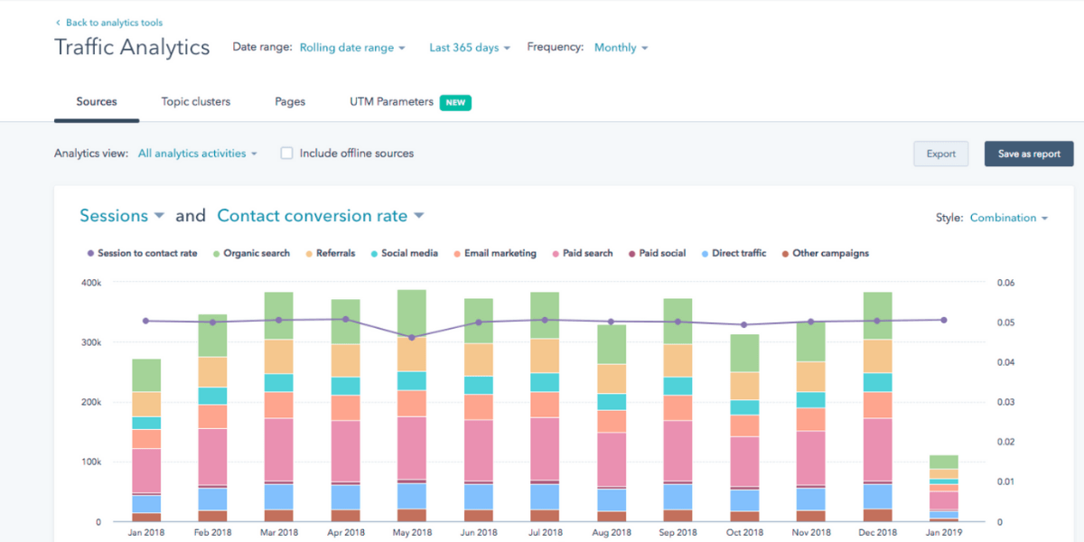This screenshot has width=1084, height=542.
Task: Click the Save as report button
Action: (1029, 154)
